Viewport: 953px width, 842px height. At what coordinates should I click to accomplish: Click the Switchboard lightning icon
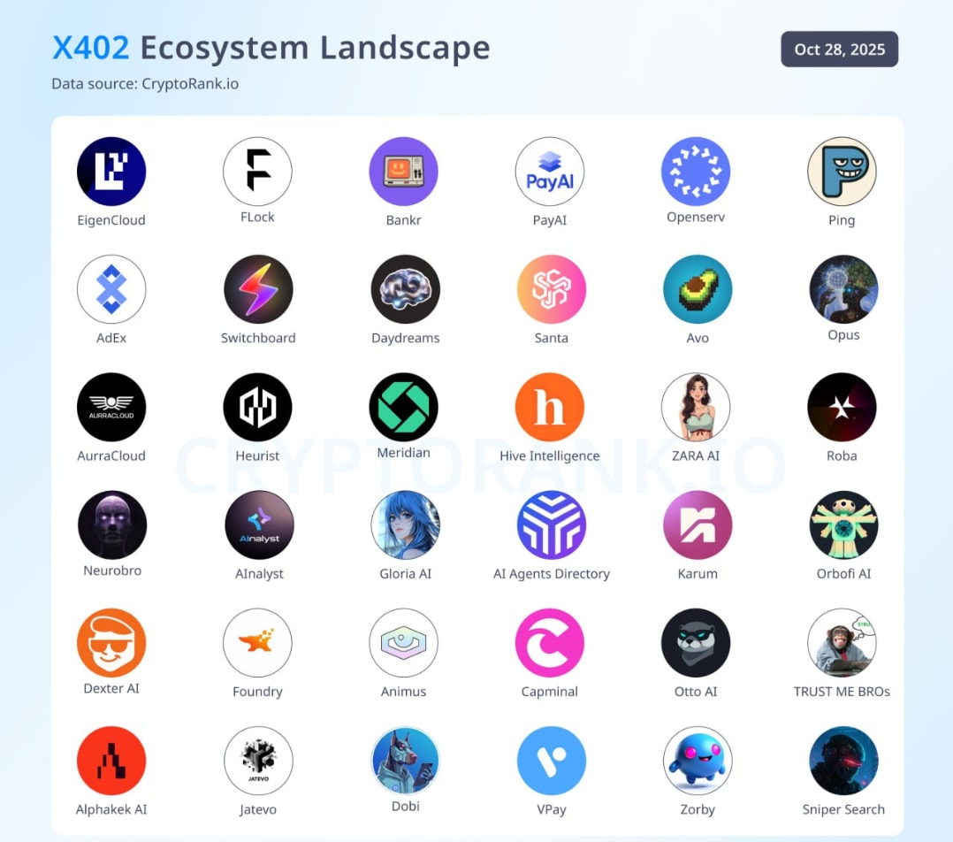[x=258, y=289]
